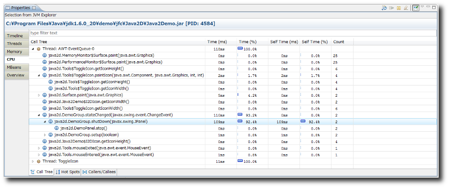The width and height of the screenshot is (449, 188).
Task: Expand the DemoGroup.setup(boolean) node
Action: click(x=45, y=135)
